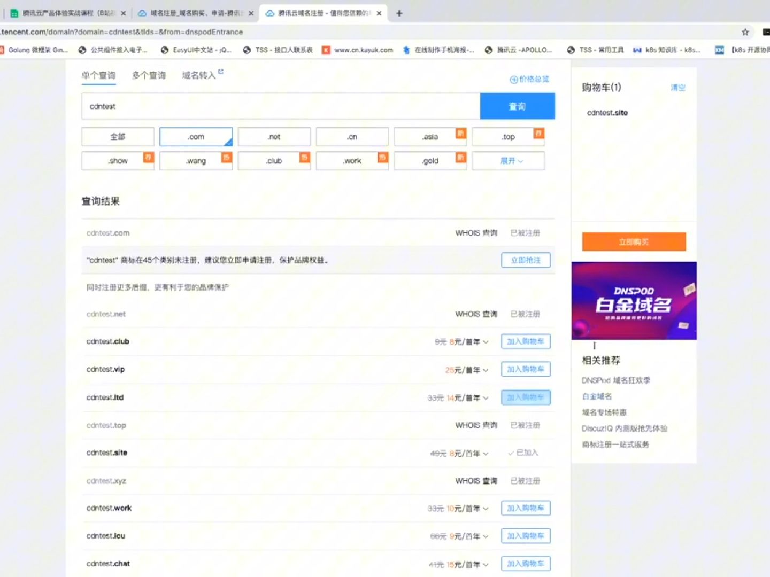
Task: Toggle the .wang suffix filter
Action: [x=196, y=161]
